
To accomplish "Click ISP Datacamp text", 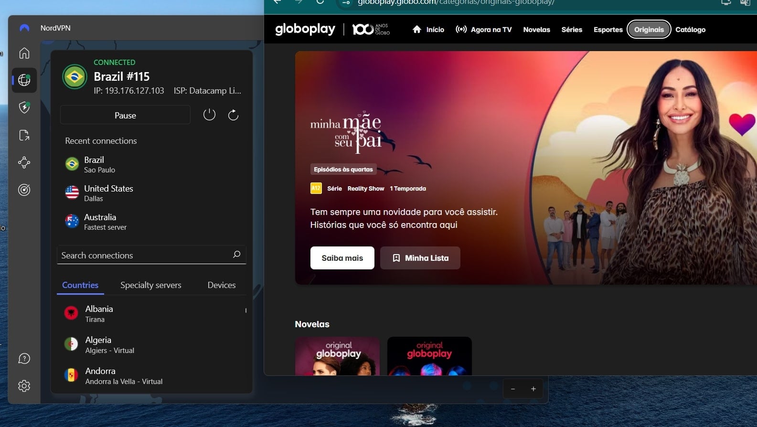I will pos(207,91).
